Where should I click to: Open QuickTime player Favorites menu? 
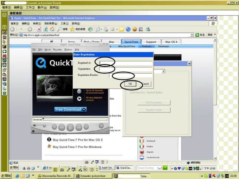pyautogui.click(x=57, y=50)
